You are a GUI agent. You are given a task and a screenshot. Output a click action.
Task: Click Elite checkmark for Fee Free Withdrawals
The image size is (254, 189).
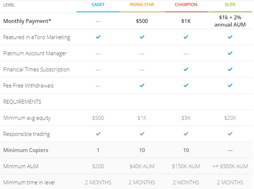(230, 85)
